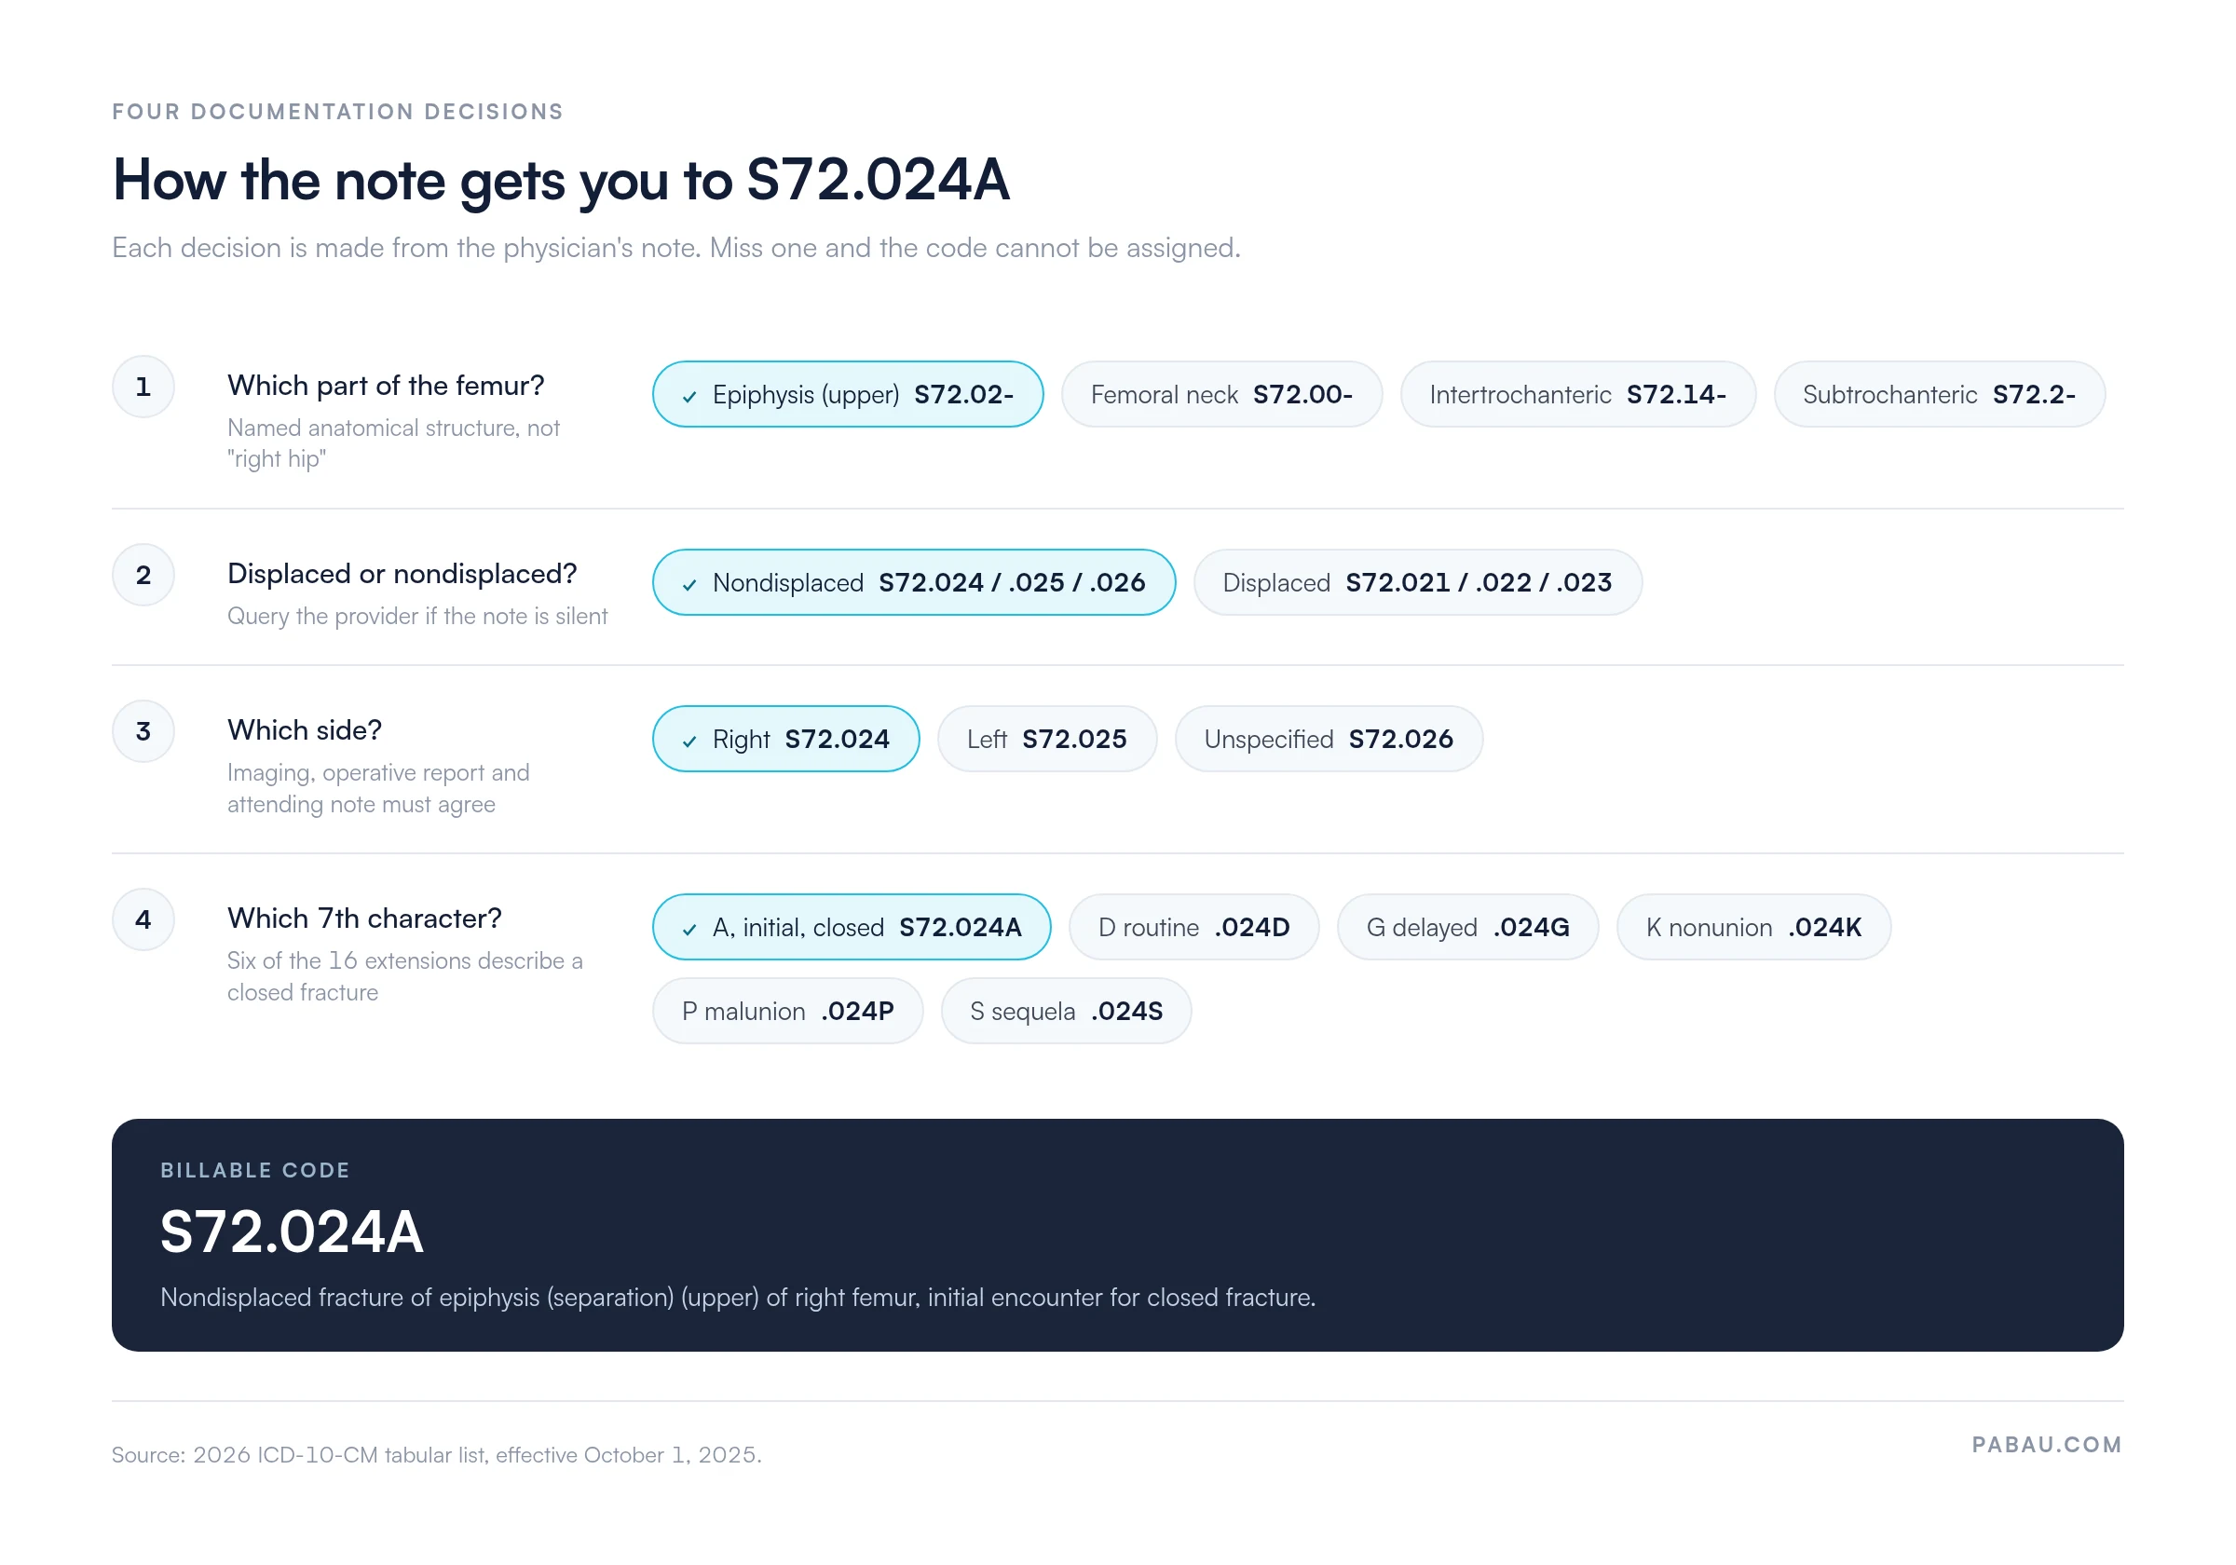The image size is (2236, 1565).
Task: Click the S72.024A billable code panel
Action: tap(1118, 1235)
